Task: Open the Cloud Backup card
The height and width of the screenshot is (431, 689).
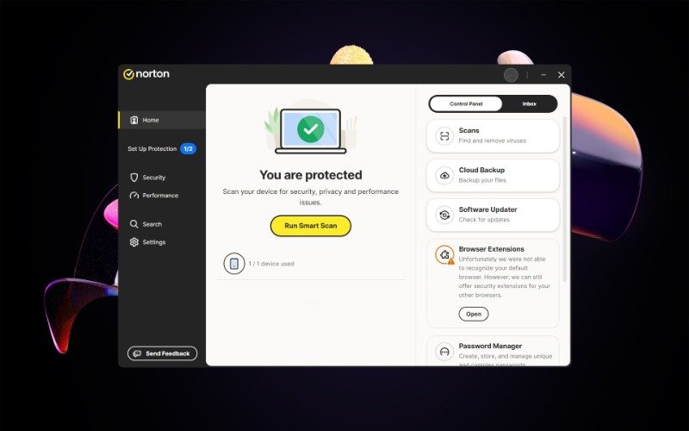Action: (493, 176)
